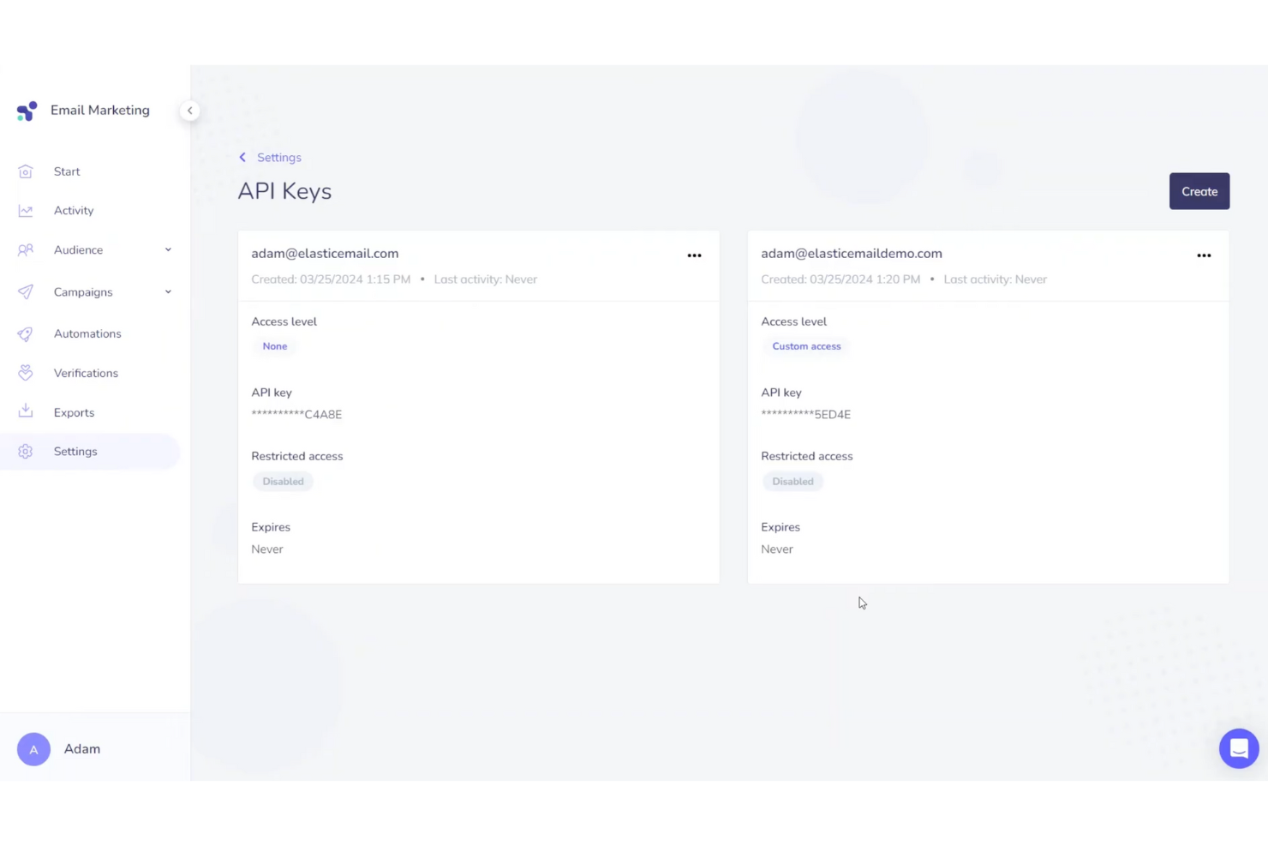Go back using the Settings breadcrumb link

tap(278, 157)
